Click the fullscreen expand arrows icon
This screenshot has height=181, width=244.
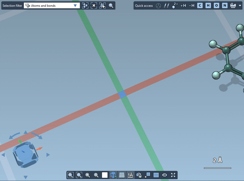coord(173,175)
